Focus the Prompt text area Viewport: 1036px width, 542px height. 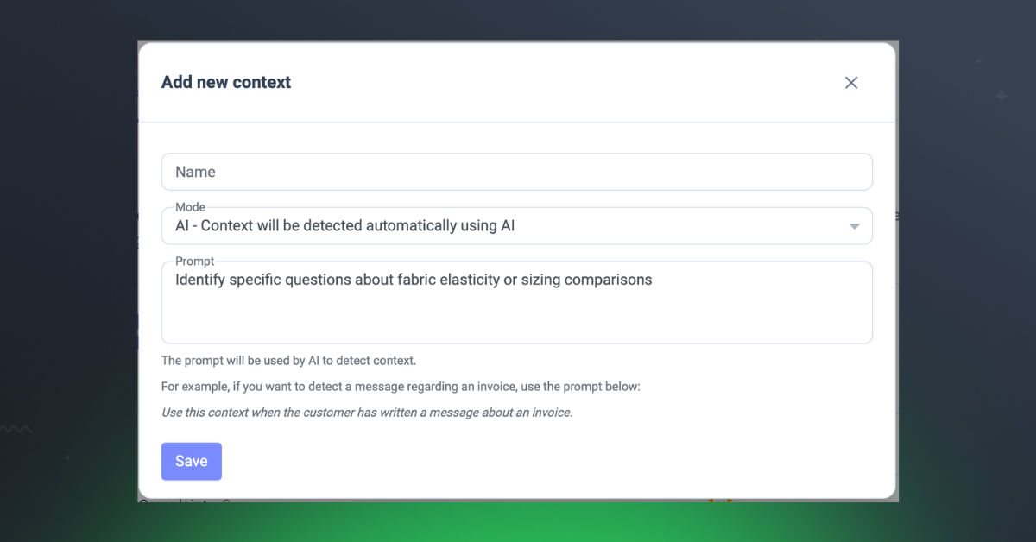coord(516,303)
